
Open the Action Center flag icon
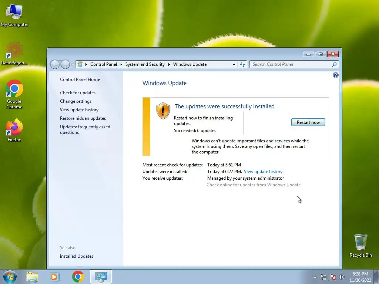[x=333, y=277]
